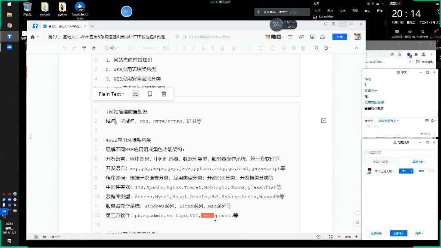Open a new document tab
This screenshot has height=248, width=441.
(93, 26)
